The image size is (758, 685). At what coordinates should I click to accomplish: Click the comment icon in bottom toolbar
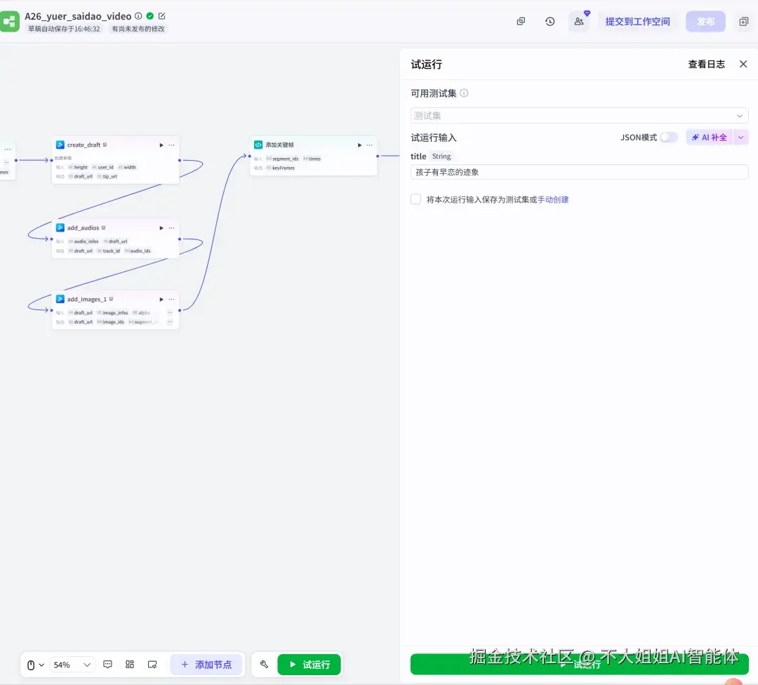108,665
